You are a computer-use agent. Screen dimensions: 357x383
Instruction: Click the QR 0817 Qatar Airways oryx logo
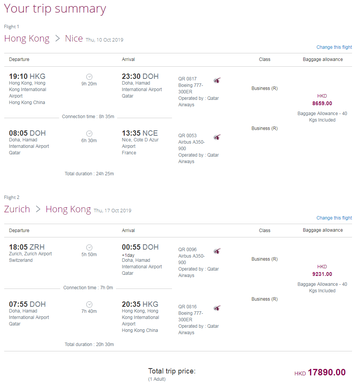tap(217, 80)
